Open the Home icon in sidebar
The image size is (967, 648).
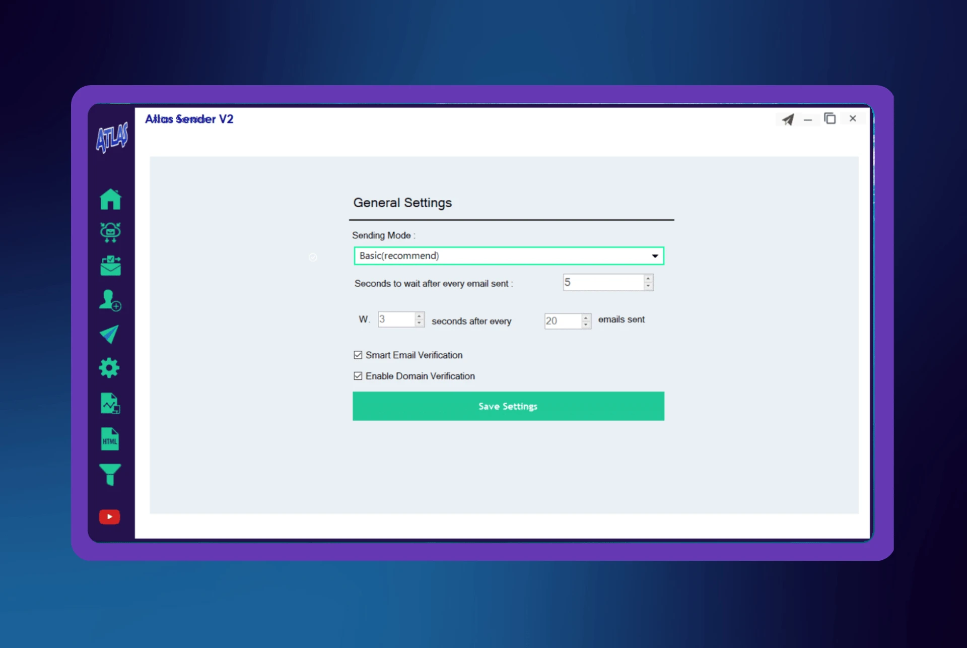110,200
